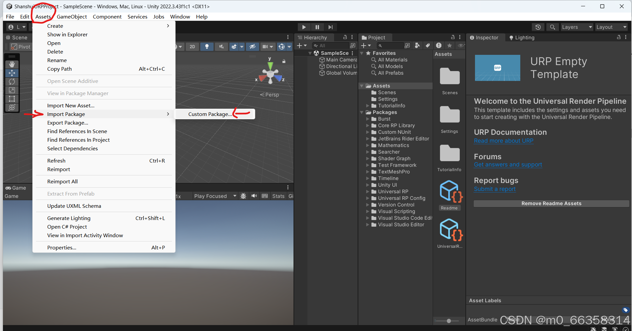Open Play Focused dropdown in Game view
The height and width of the screenshot is (331, 632).
215,196
